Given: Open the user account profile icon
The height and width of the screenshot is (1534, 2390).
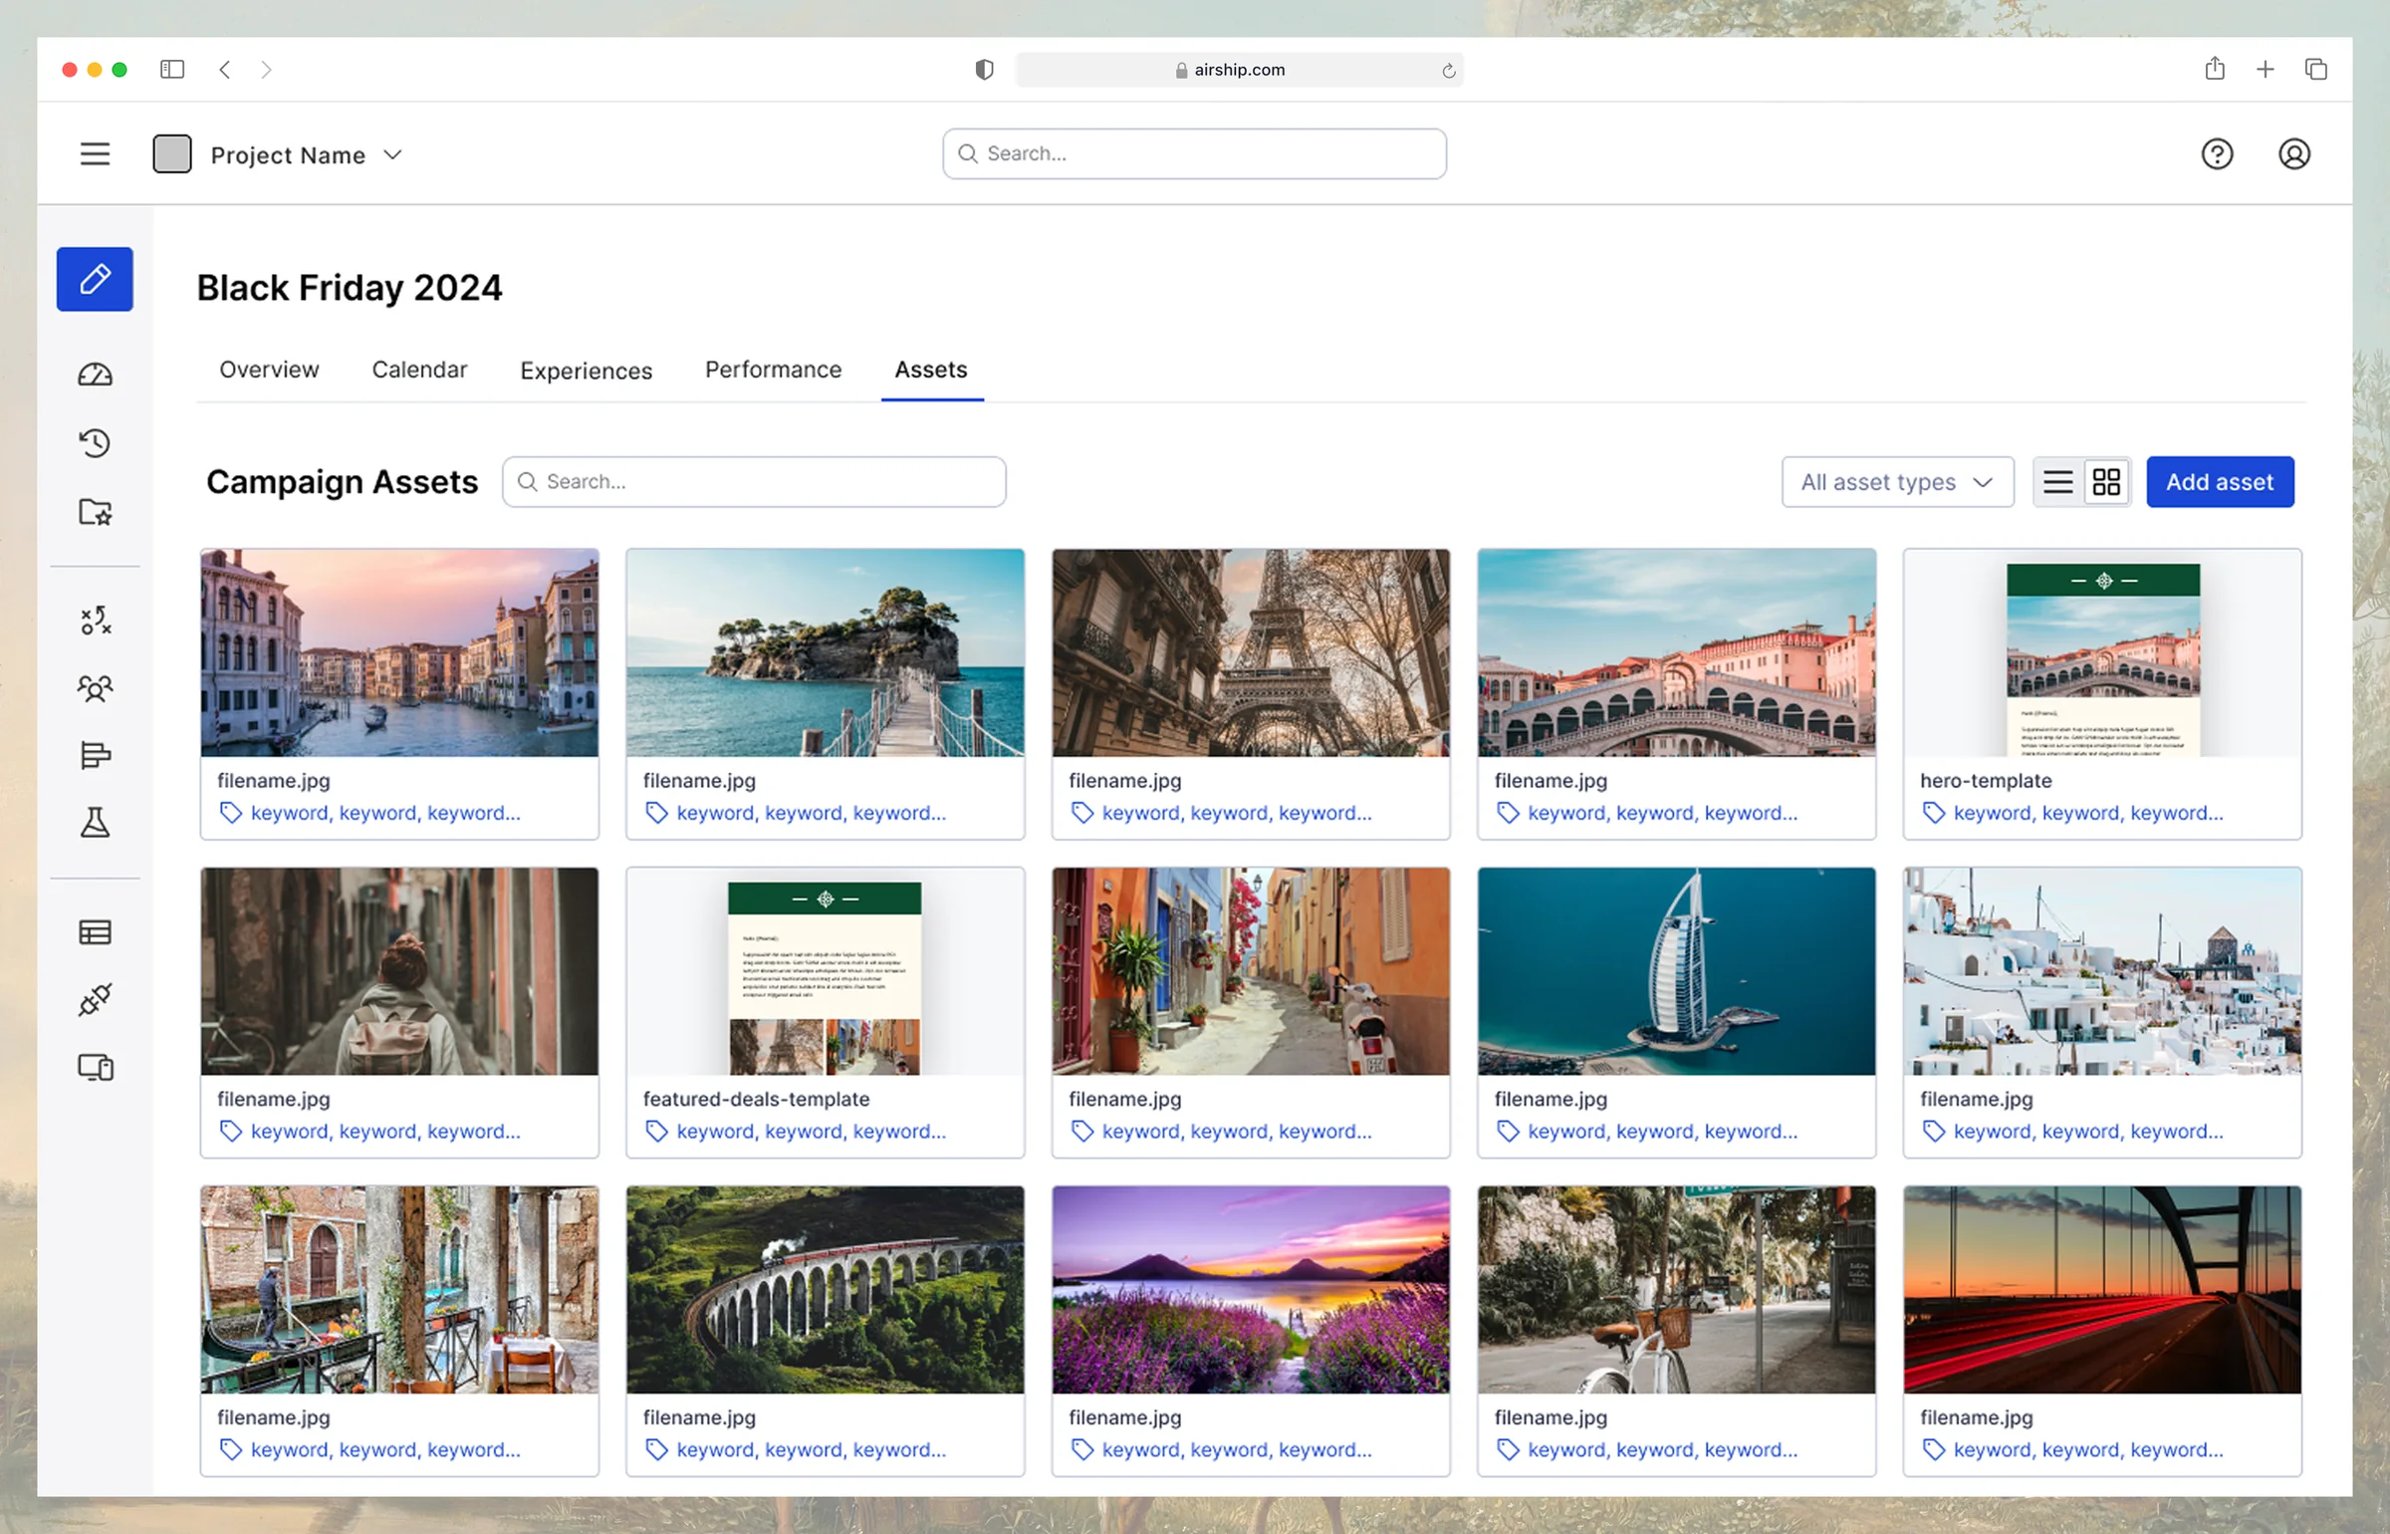Looking at the screenshot, I should 2294,154.
